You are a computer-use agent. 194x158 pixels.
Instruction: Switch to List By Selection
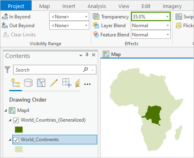pyautogui.click(x=41, y=83)
